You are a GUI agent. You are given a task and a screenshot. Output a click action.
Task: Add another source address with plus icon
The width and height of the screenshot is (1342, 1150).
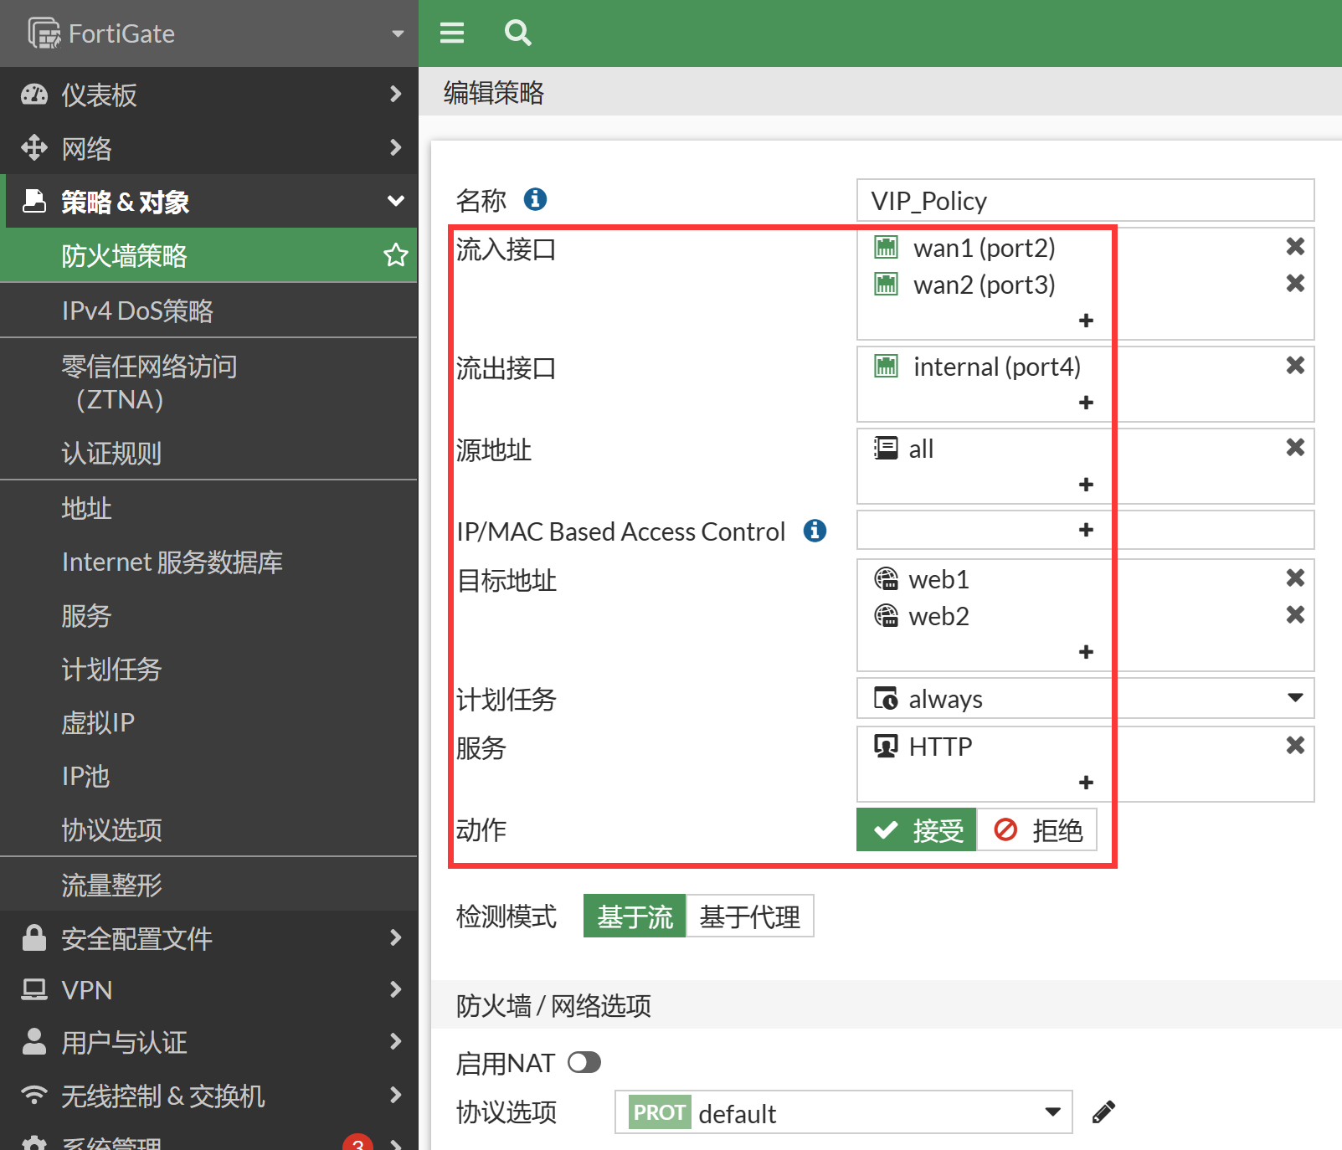1086,485
